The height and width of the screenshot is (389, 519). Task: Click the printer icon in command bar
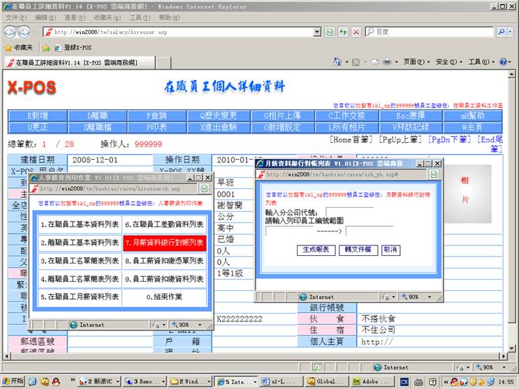(386, 62)
